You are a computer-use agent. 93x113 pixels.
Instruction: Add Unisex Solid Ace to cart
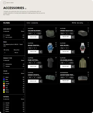point(73,37)
